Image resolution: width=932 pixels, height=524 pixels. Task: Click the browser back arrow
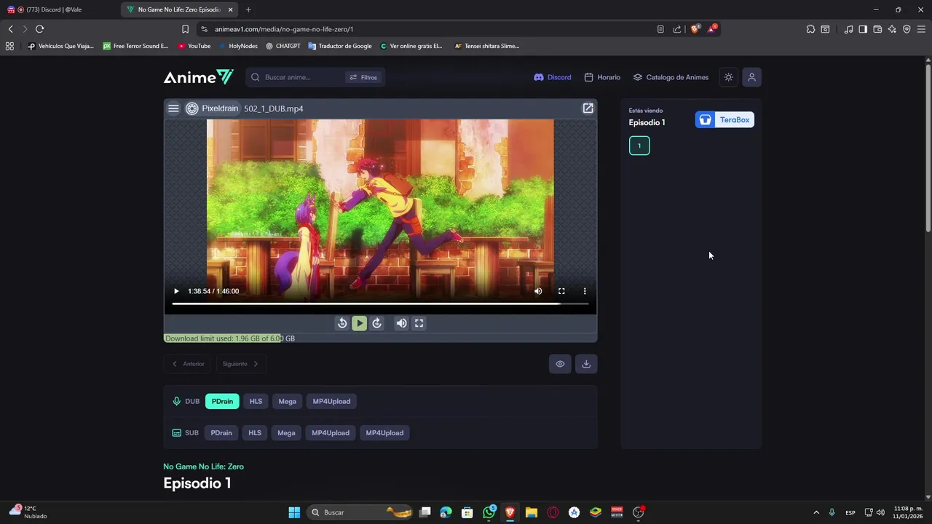click(10, 29)
